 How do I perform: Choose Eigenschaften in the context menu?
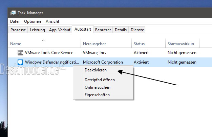(103, 95)
